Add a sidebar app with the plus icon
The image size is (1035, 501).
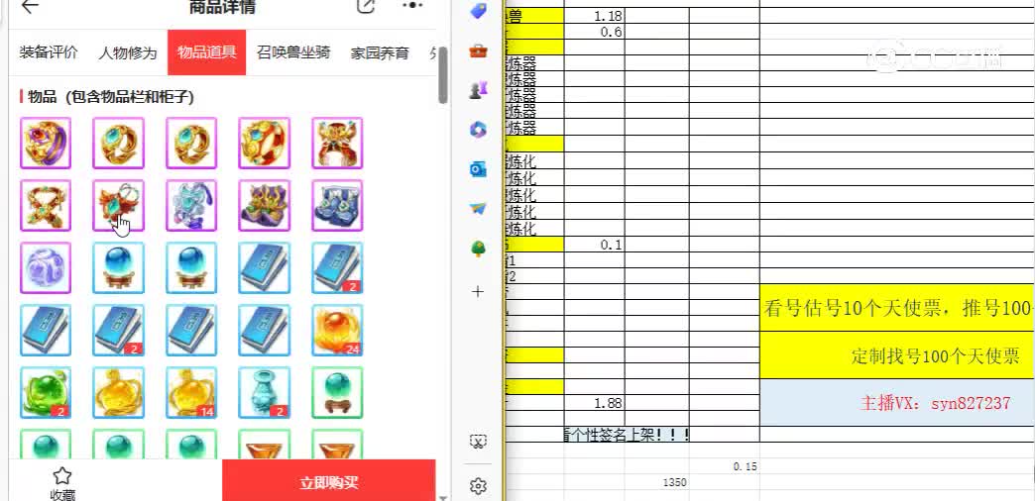[x=478, y=291]
